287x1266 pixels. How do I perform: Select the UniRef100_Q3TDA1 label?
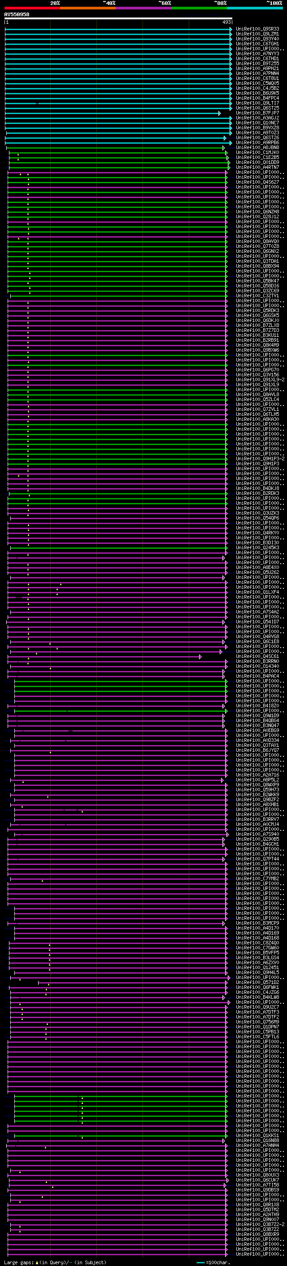[257, 261]
